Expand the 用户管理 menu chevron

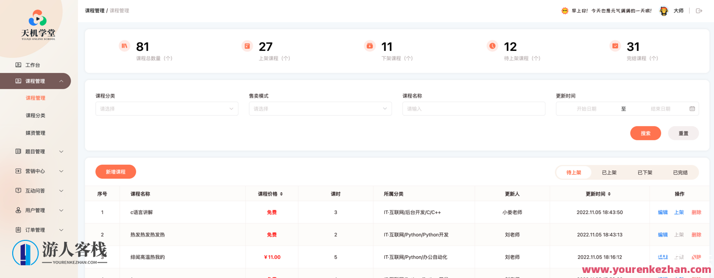[61, 210]
